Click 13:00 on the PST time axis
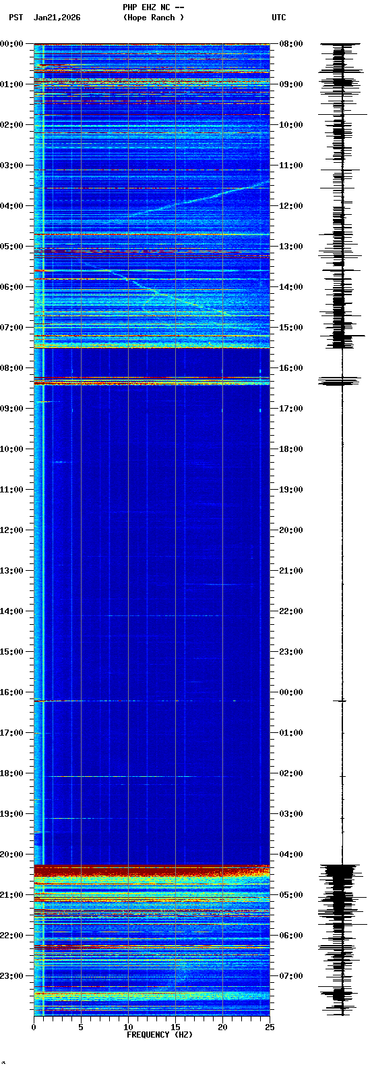Viewport: 372px width, 1070px height. [11, 571]
